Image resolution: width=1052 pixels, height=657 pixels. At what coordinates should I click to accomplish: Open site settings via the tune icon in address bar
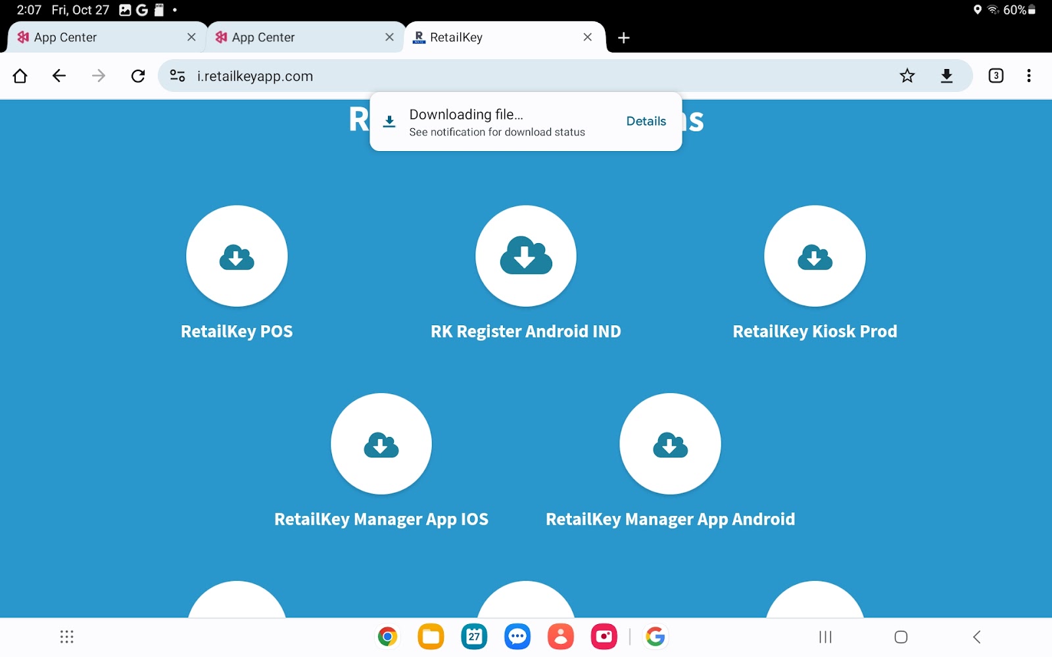pyautogui.click(x=176, y=76)
